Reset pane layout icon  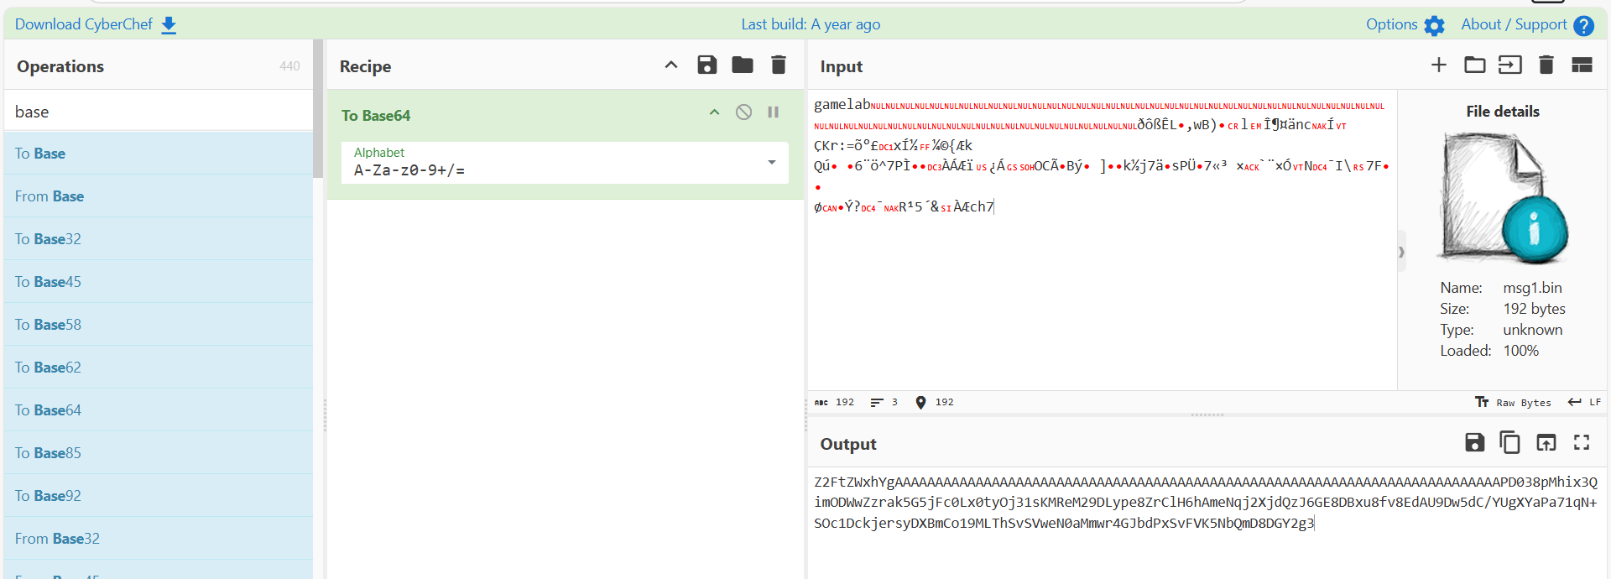coord(1582,65)
